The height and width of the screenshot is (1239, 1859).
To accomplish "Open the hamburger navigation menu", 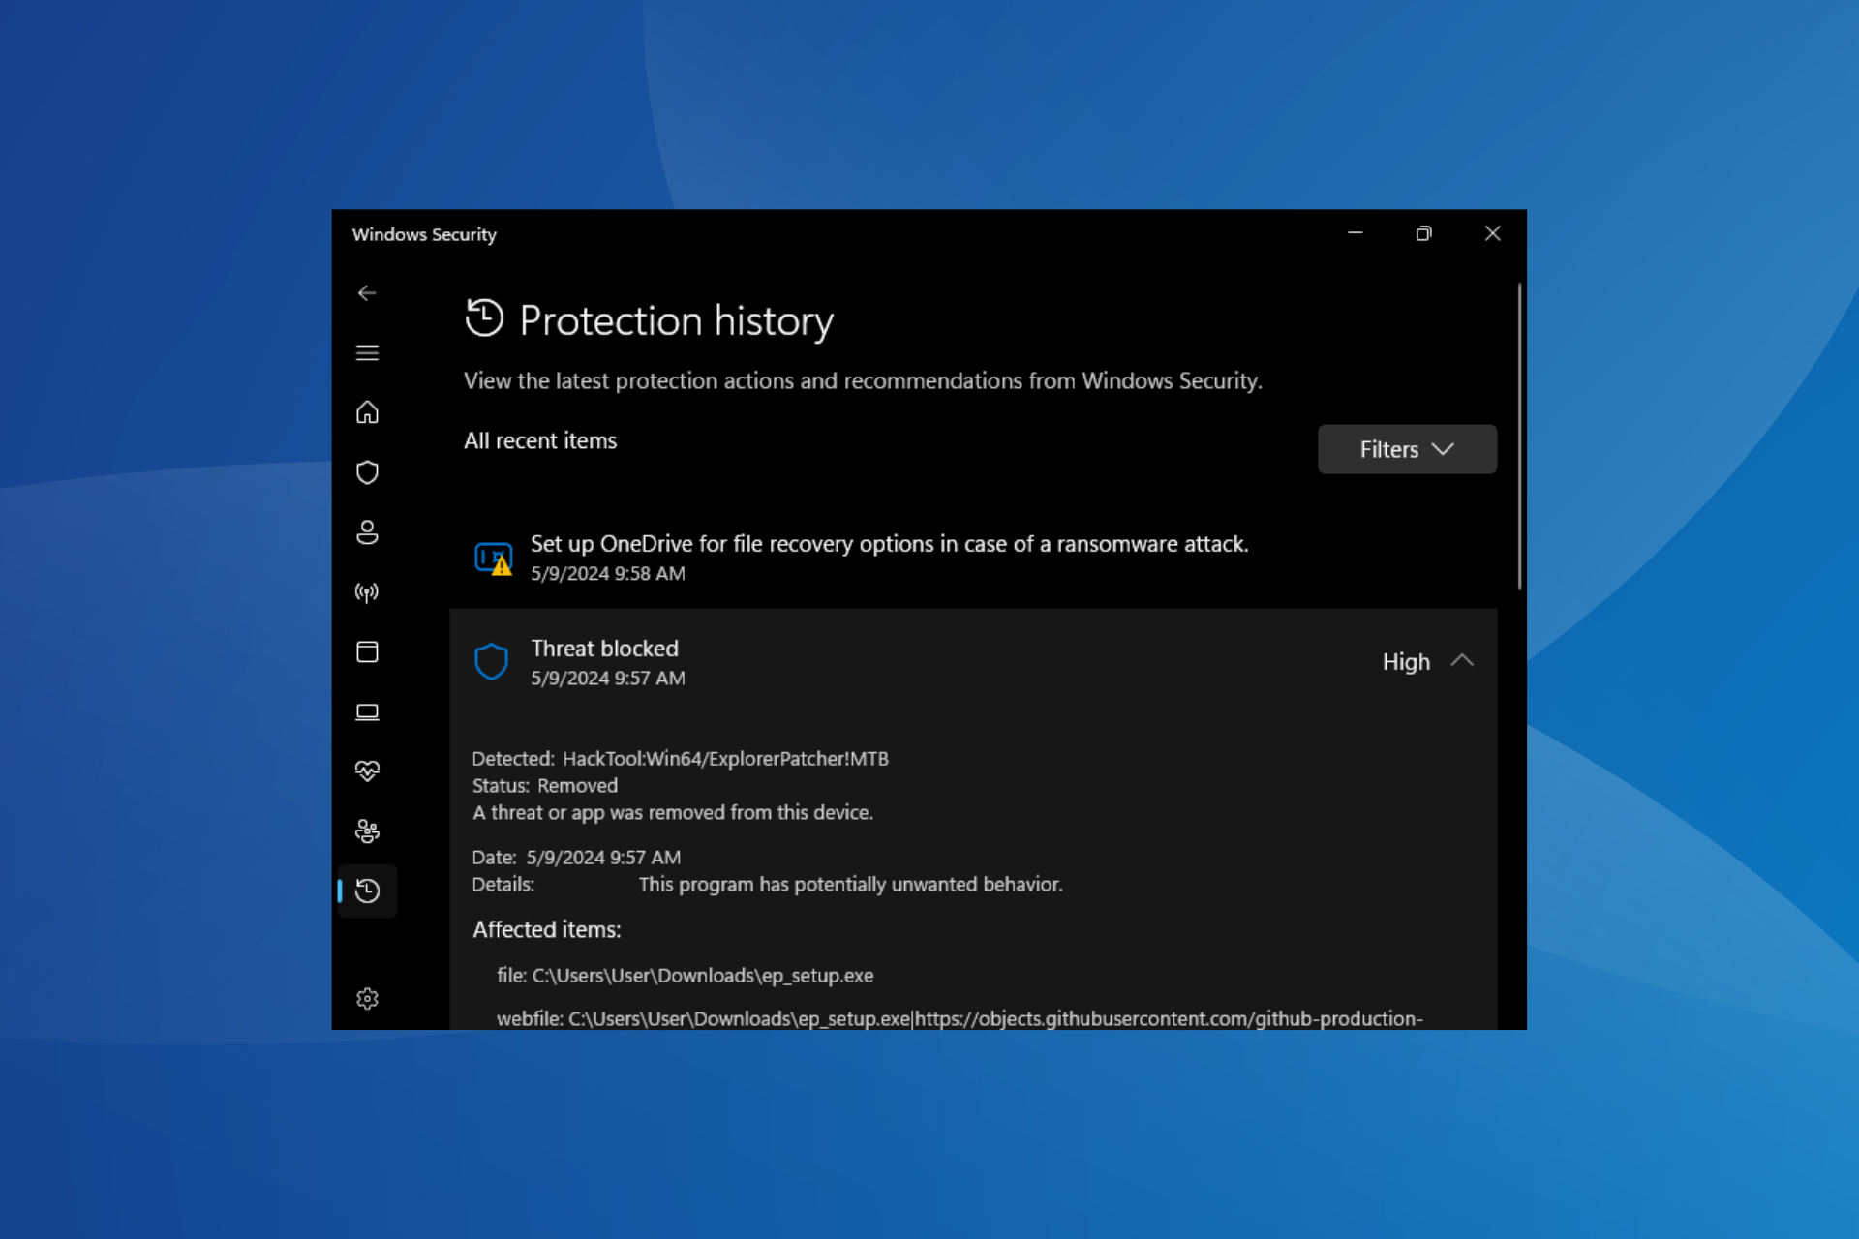I will click(x=367, y=353).
